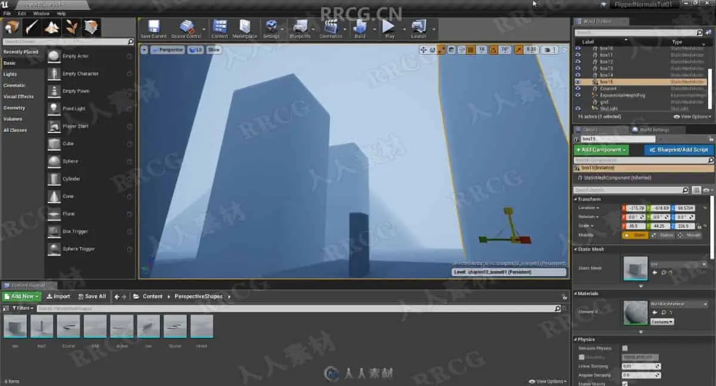
Task: Select the Sphere primitive
Action: tap(91, 161)
